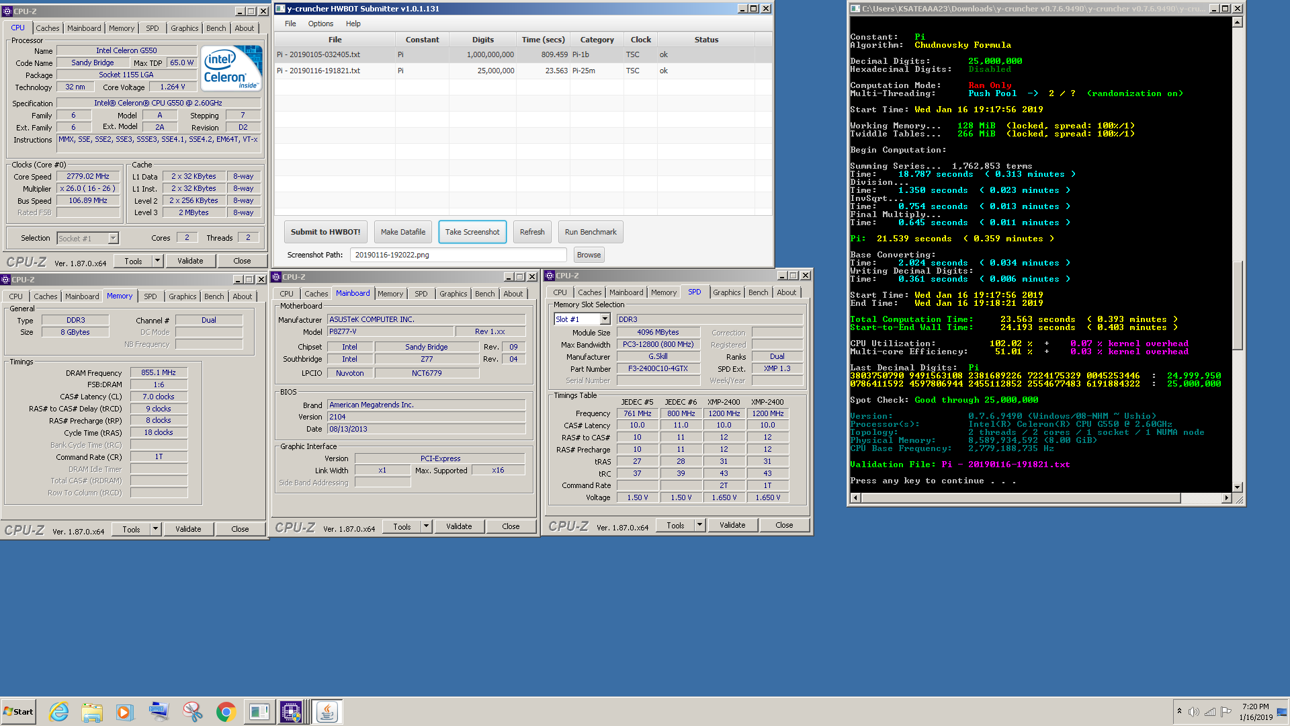Click the Take Screenshot button
This screenshot has height=726, width=1290.
(472, 232)
